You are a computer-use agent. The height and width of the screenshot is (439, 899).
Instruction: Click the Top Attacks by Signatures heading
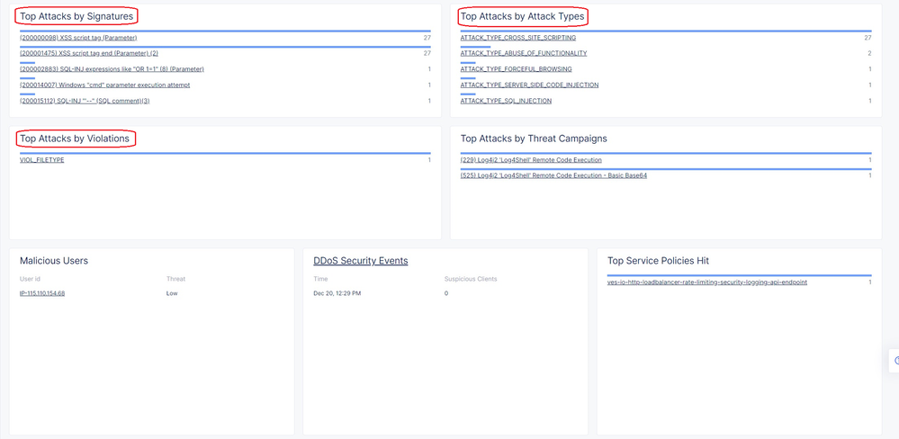tap(76, 16)
